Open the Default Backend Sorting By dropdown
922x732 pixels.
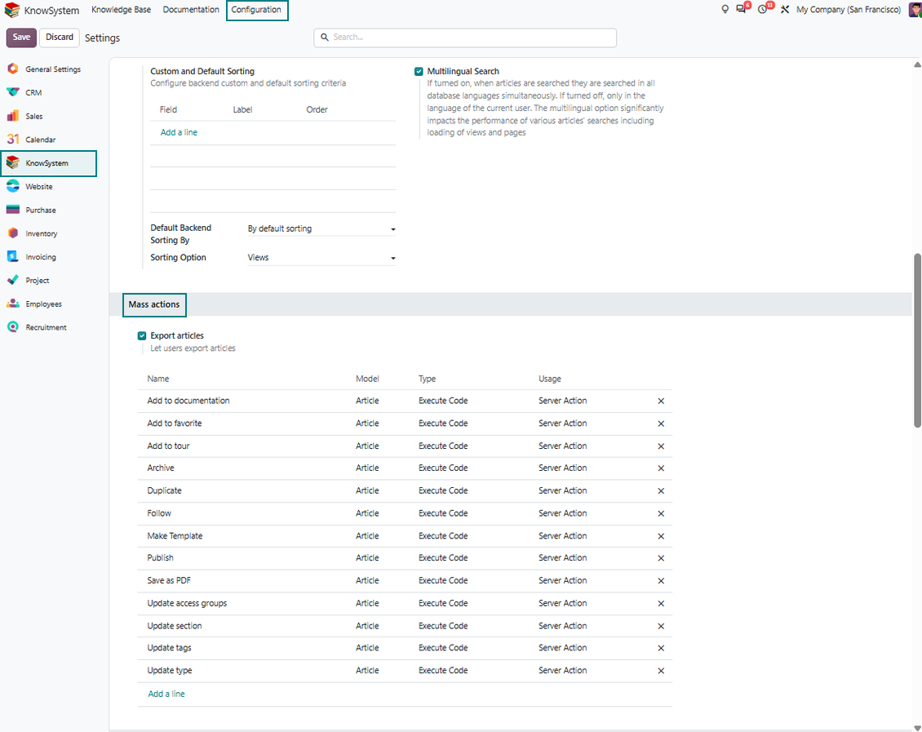click(321, 228)
